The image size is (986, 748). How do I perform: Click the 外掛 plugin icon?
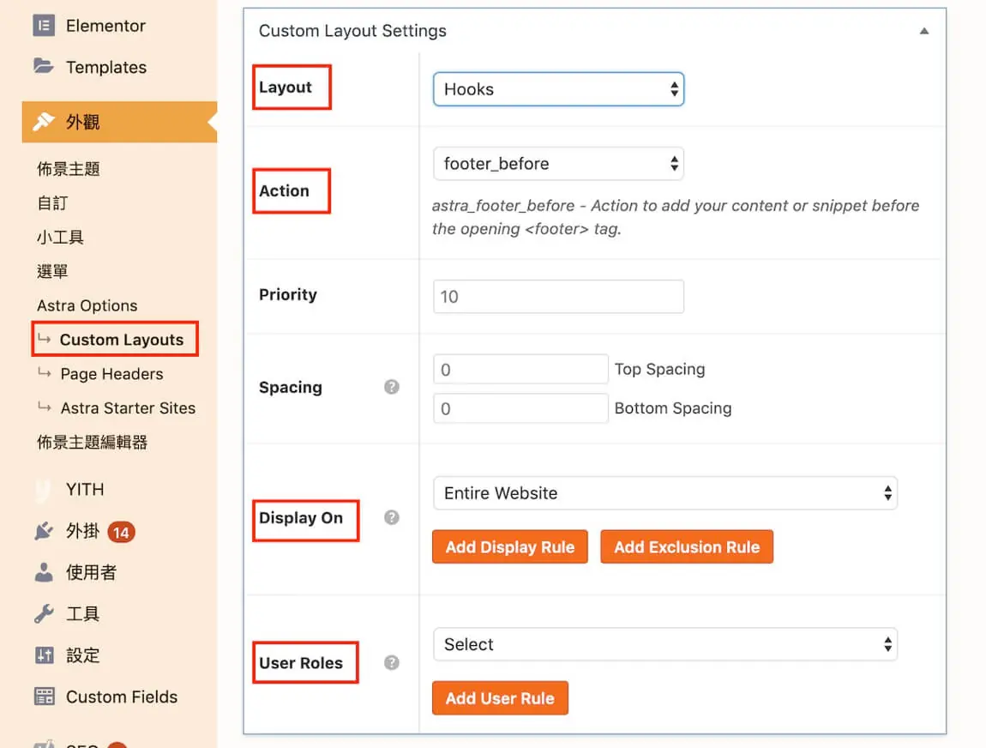click(x=44, y=532)
